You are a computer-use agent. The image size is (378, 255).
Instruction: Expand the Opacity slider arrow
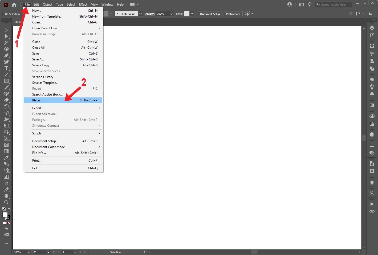[172, 14]
